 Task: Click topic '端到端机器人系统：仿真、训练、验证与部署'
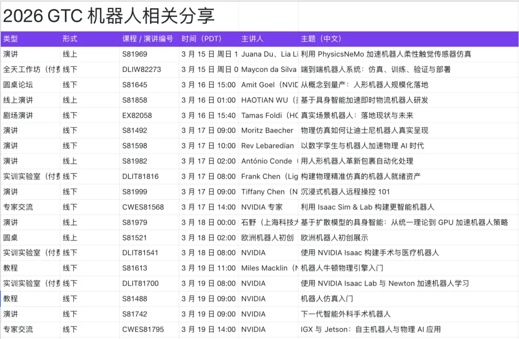(376, 70)
